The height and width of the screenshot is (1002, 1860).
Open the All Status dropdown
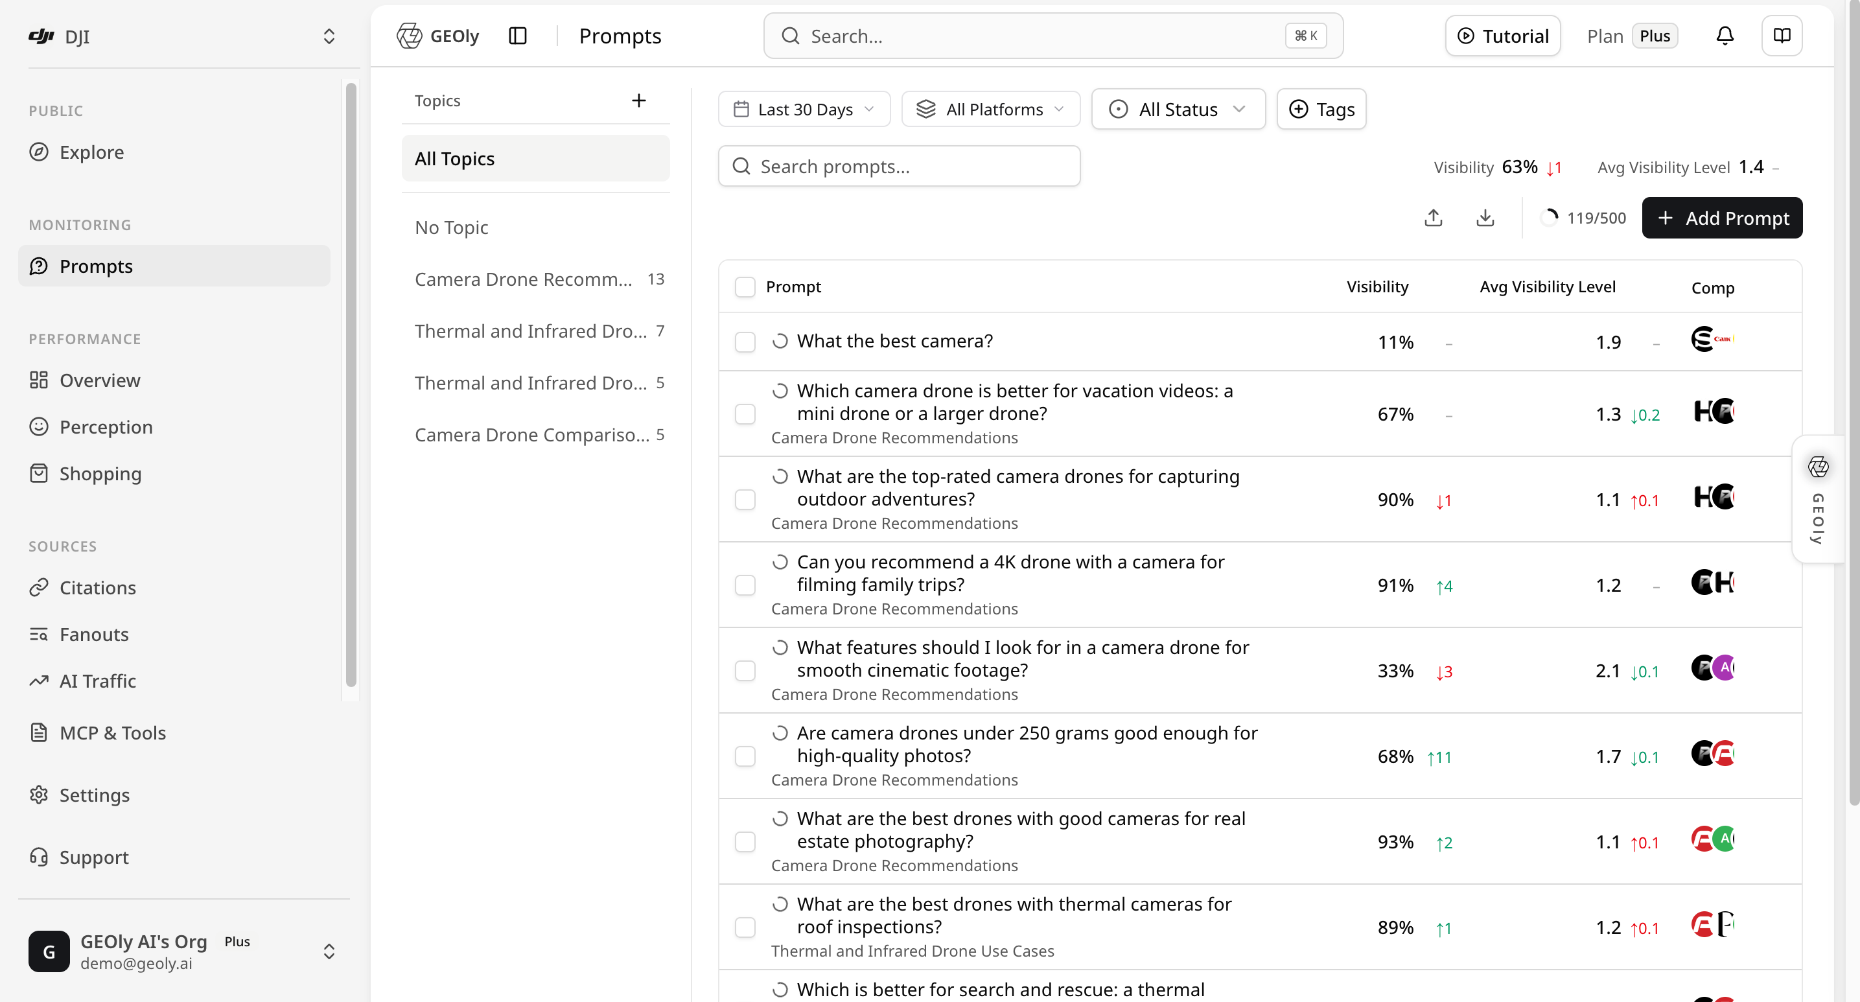1178,109
